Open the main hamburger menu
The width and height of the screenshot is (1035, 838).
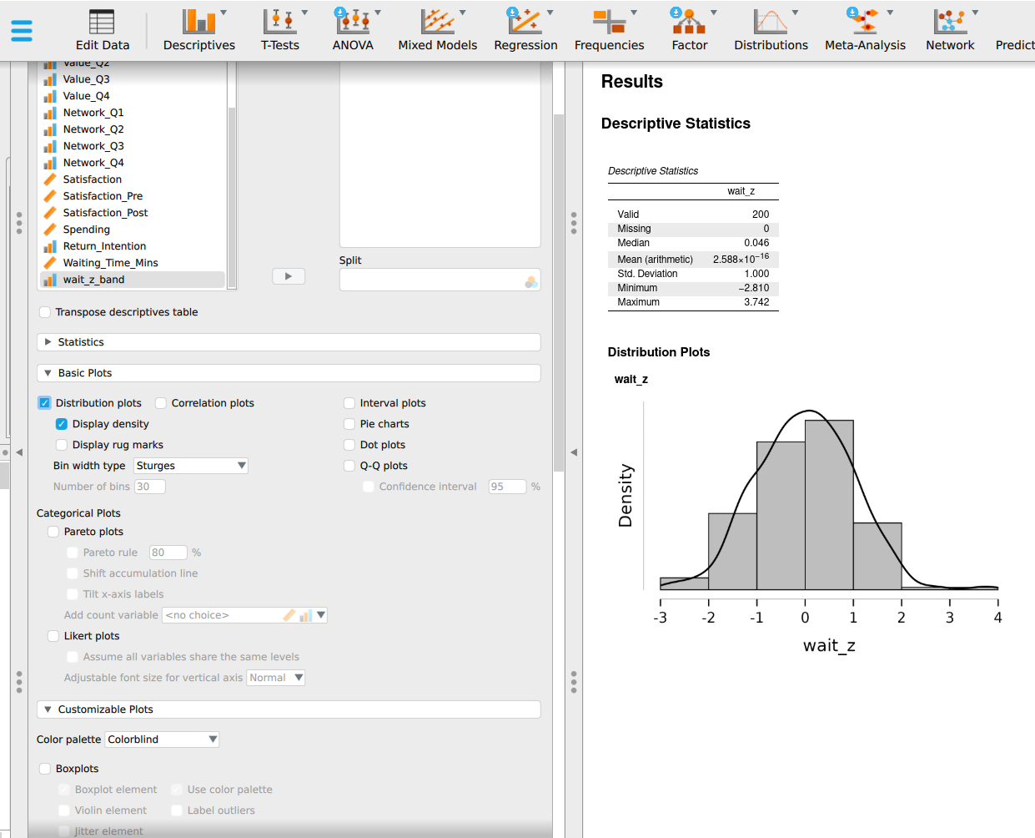(22, 31)
